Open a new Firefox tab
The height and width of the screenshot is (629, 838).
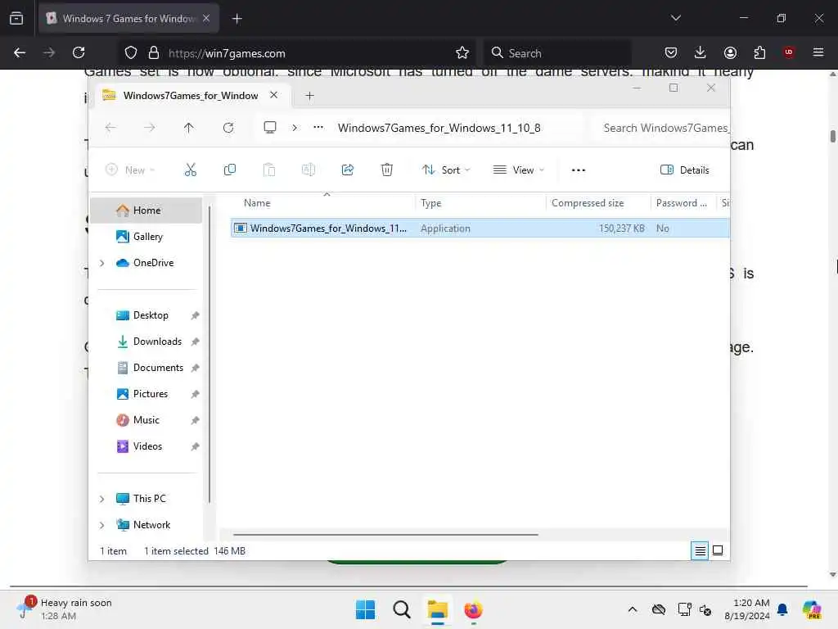237,19
